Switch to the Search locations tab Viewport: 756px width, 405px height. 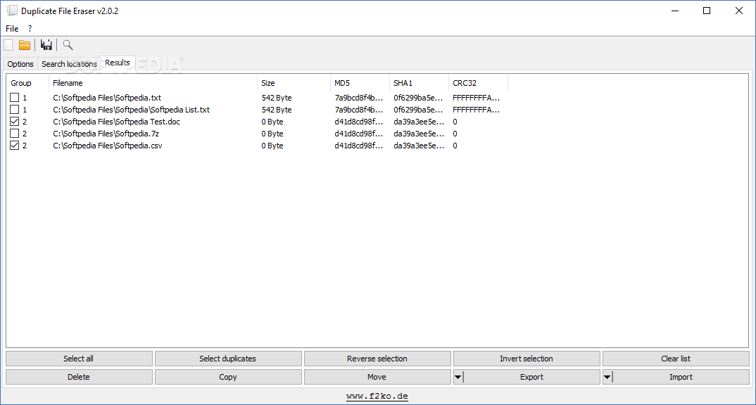(69, 64)
